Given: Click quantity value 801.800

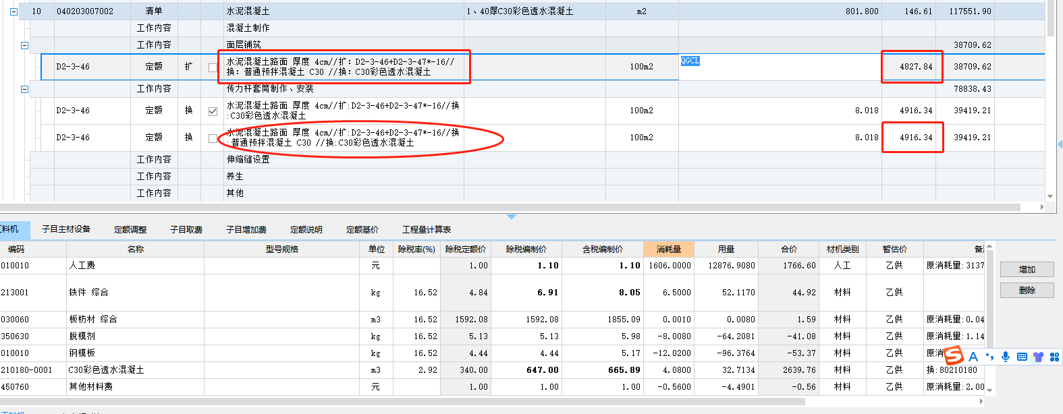Looking at the screenshot, I should coord(862,11).
